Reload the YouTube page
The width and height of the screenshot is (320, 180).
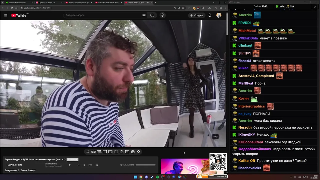click(x=12, y=8)
